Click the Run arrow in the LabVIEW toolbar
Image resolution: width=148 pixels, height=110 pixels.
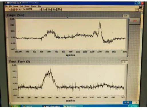(10, 9)
